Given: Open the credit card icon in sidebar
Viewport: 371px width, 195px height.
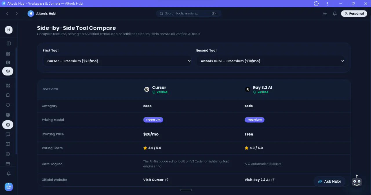Looking at the screenshot, I should [x=8, y=164].
